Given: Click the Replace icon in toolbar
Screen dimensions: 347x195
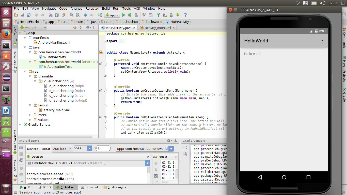Looking at the screenshot, I should pos(77,15).
